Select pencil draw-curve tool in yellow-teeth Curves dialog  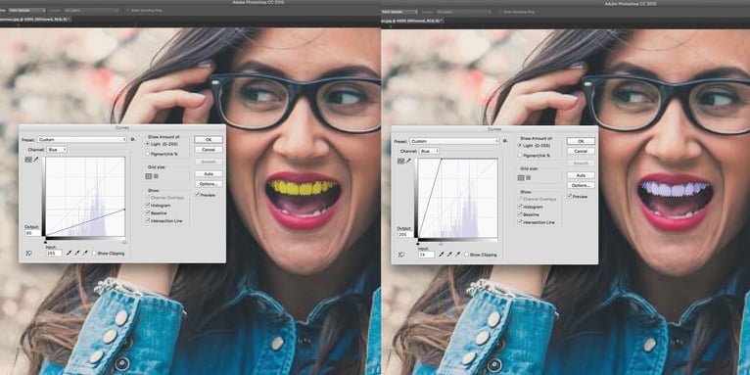36,160
